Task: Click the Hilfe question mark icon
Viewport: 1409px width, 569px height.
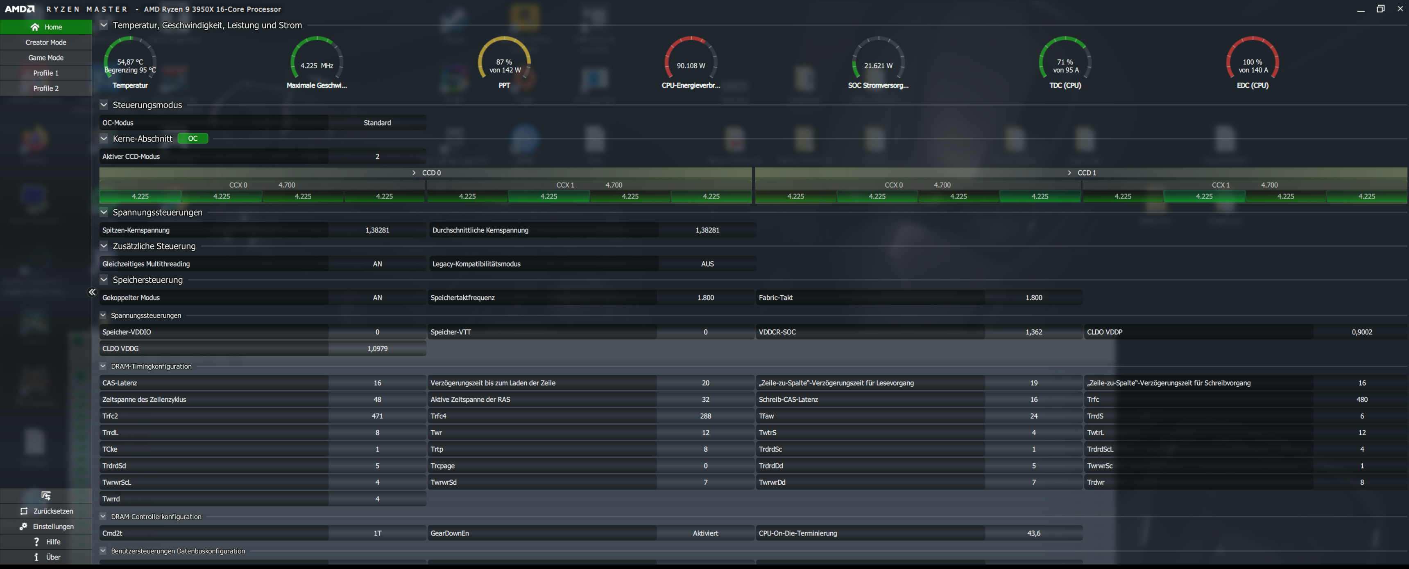Action: 36,542
